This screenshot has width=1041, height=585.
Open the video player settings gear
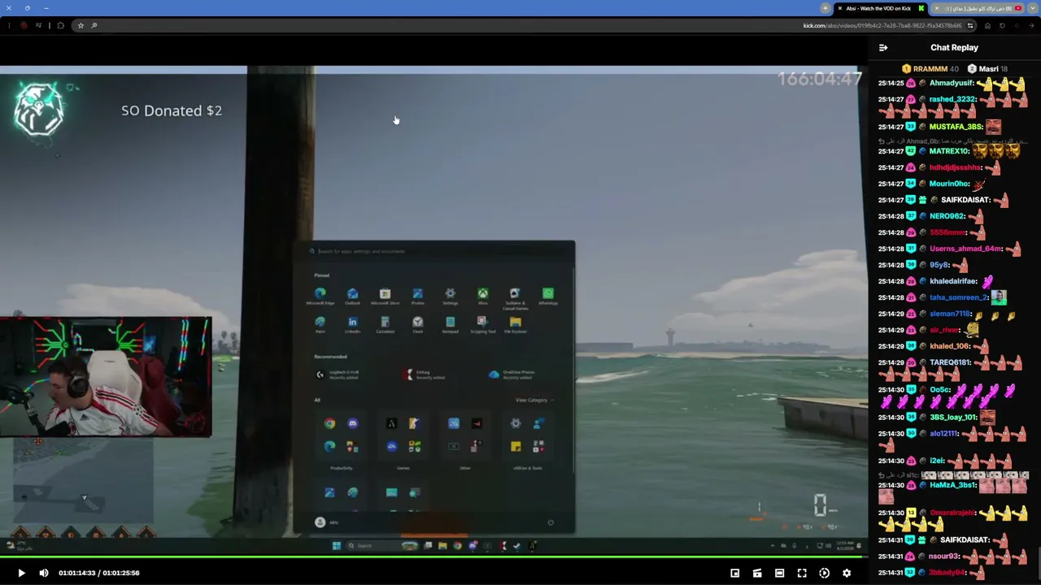[847, 573]
